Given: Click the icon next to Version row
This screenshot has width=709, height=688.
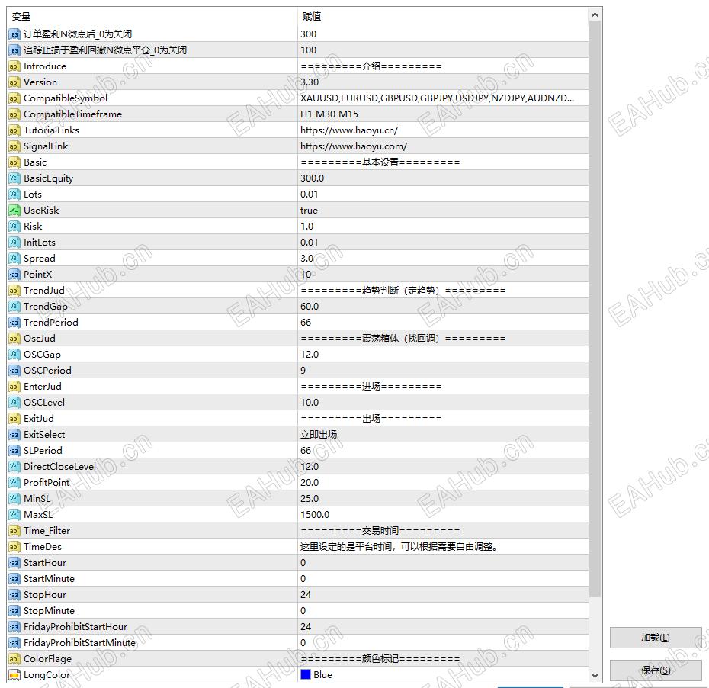Looking at the screenshot, I should pyautogui.click(x=14, y=82).
